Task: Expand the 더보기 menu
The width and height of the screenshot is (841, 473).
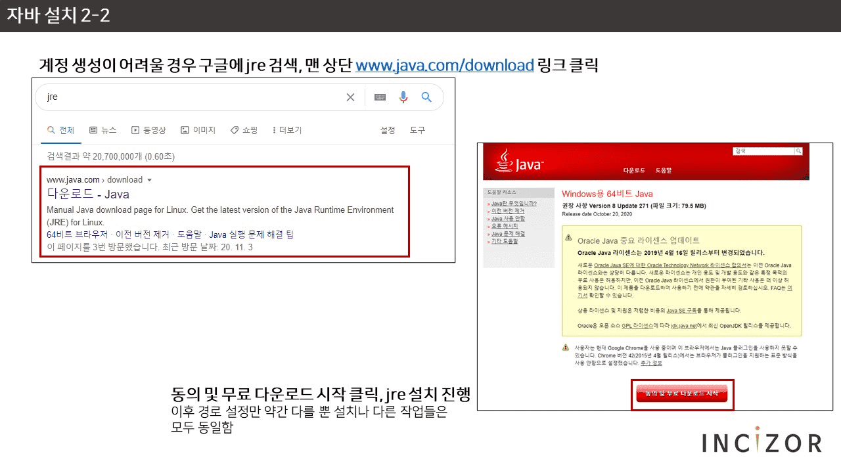Action: (287, 130)
